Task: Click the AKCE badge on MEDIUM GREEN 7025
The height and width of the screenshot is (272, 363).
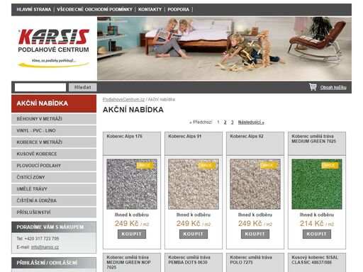Action: coord(330,165)
